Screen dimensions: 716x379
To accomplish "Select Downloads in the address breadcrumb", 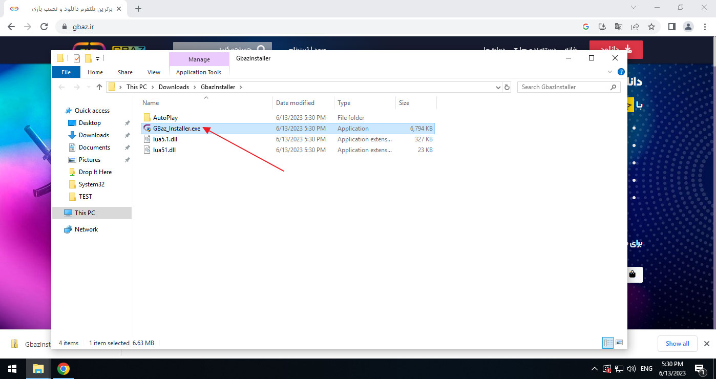I will [x=174, y=87].
